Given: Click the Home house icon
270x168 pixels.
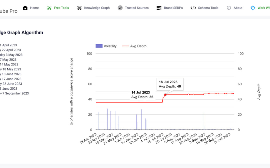Looking at the screenshot, I should tap(25, 8).
